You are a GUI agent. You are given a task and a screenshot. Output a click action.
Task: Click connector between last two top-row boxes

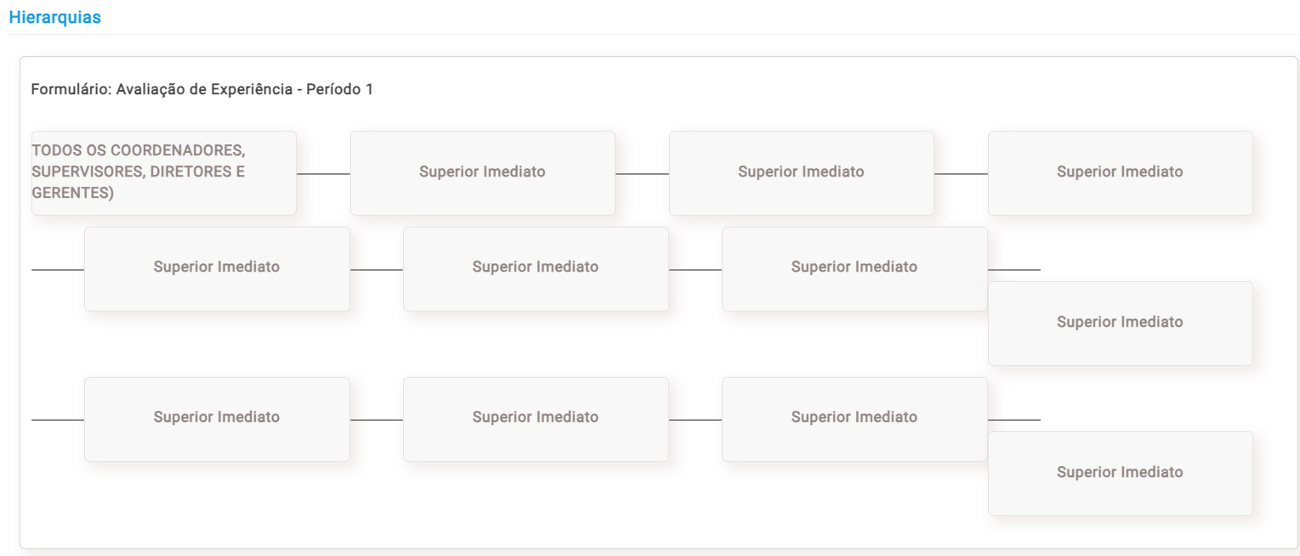tap(961, 174)
